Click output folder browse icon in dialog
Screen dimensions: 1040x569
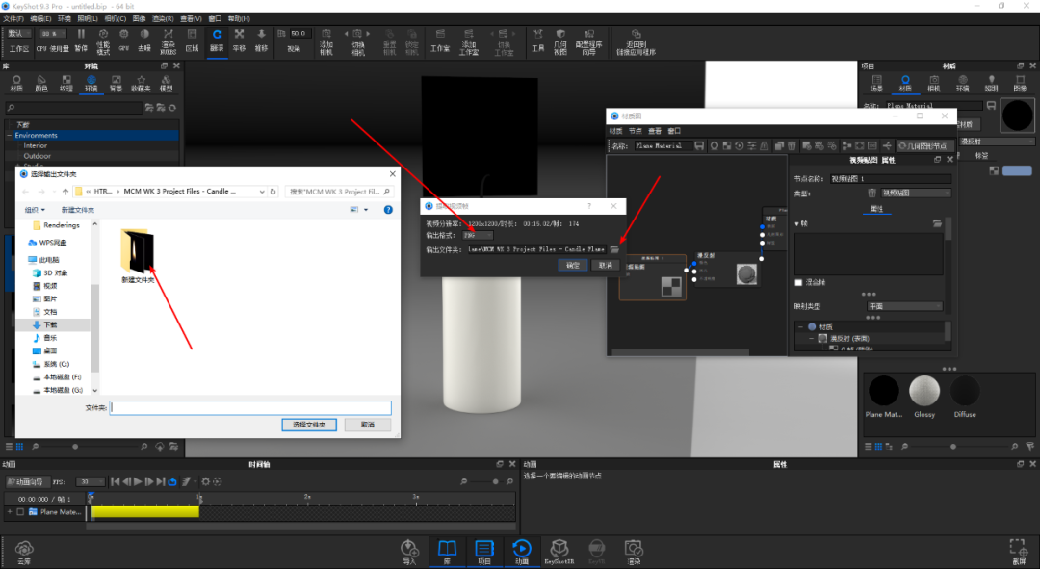pyautogui.click(x=614, y=249)
